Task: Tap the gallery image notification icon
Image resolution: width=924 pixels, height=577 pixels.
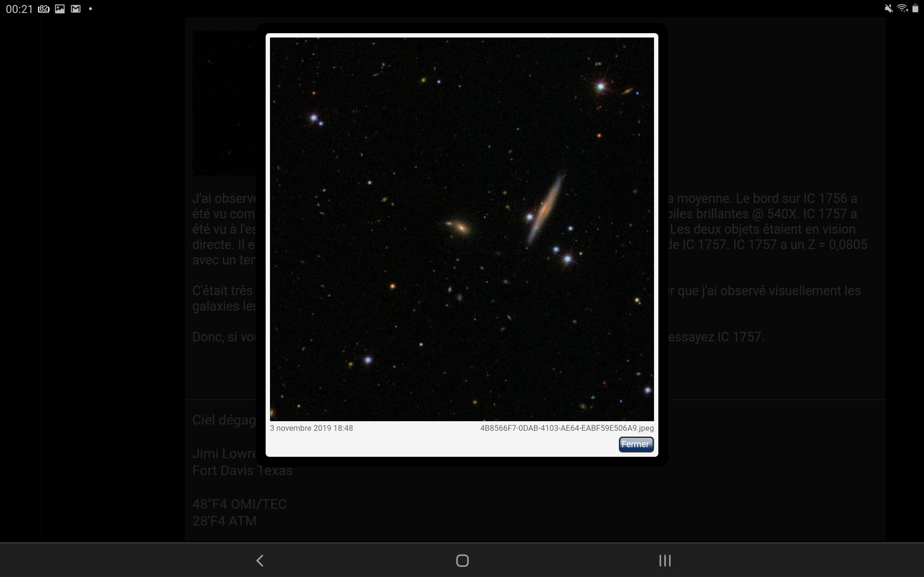Action: pyautogui.click(x=60, y=9)
